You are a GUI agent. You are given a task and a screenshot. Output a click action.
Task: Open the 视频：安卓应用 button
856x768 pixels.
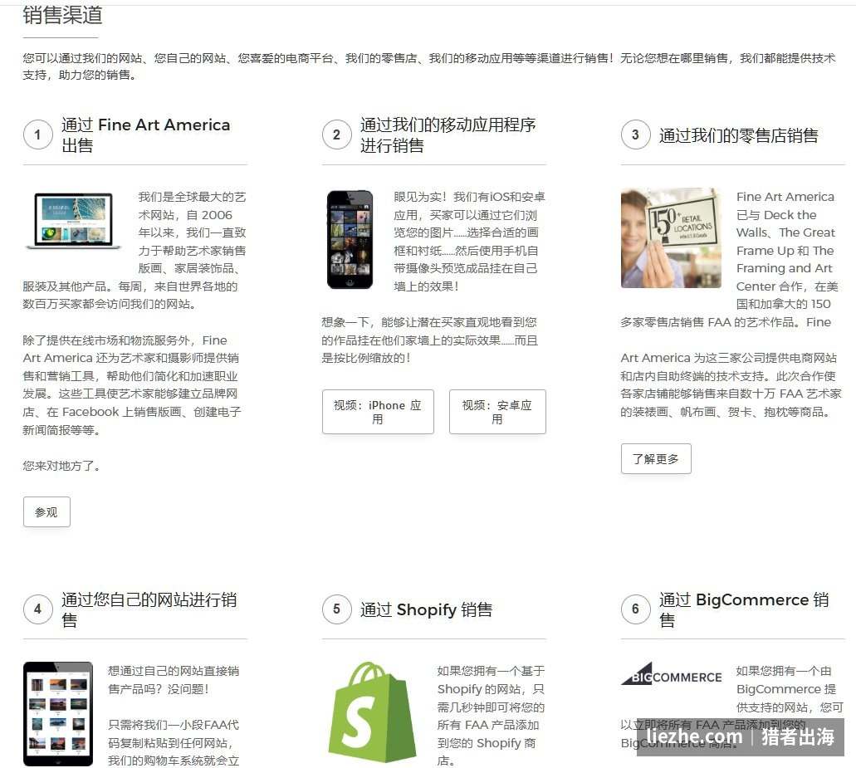click(x=496, y=412)
